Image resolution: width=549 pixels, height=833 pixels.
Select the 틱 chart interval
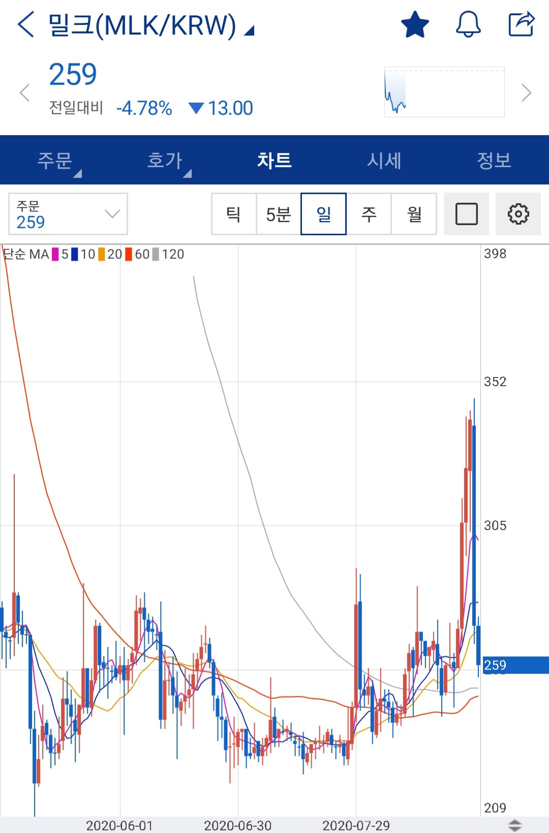coord(234,214)
